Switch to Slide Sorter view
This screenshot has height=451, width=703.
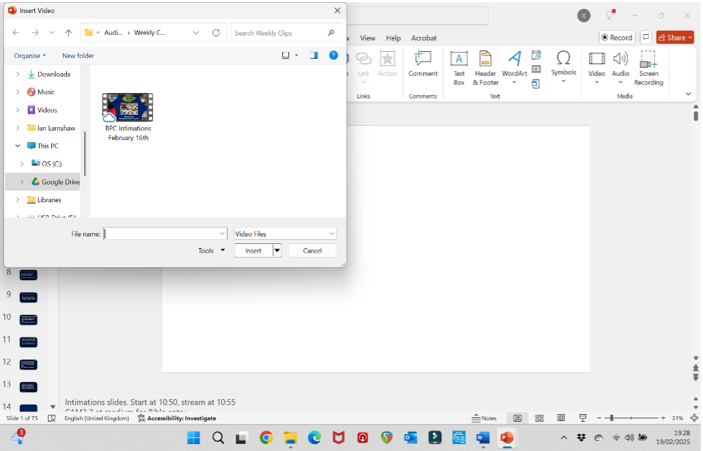(539, 418)
